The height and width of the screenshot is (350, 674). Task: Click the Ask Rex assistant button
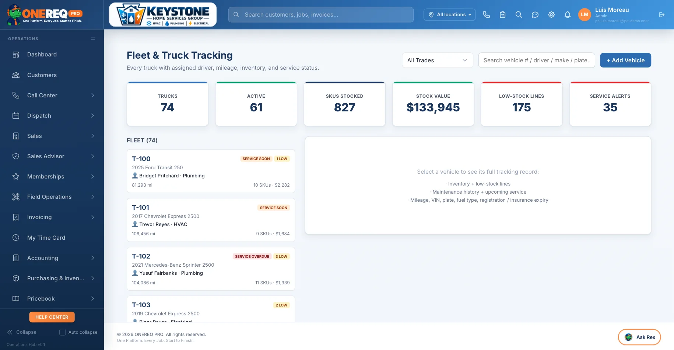point(639,337)
